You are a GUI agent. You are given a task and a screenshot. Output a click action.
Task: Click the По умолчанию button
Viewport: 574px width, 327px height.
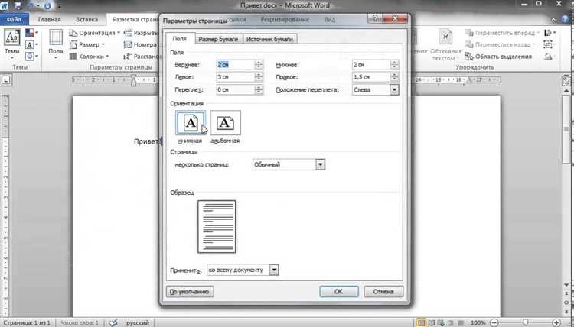pos(190,292)
